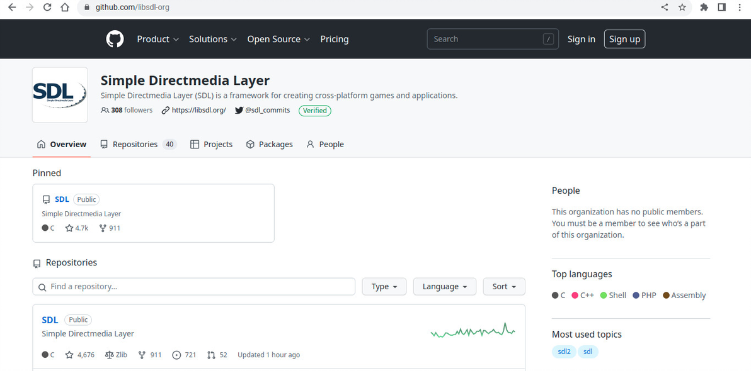
Task: Click the share page icon in address bar
Action: (x=665, y=8)
